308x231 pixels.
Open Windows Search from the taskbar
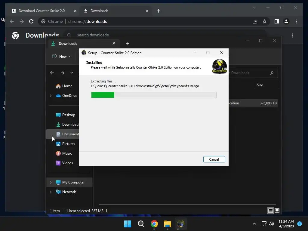tap(141, 224)
